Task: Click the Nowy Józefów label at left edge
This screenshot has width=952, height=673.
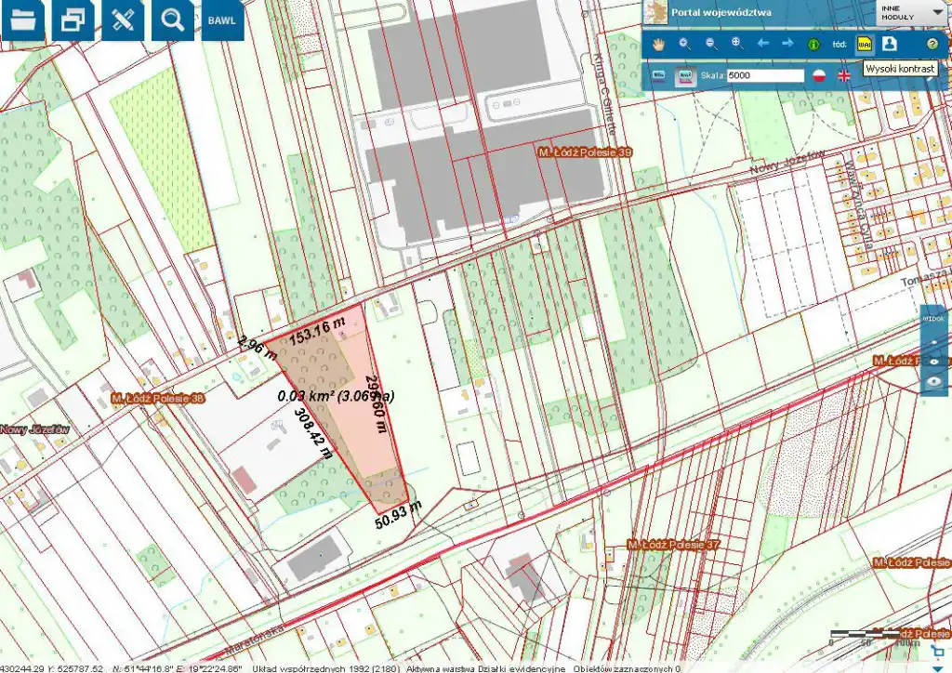Action: [x=34, y=429]
